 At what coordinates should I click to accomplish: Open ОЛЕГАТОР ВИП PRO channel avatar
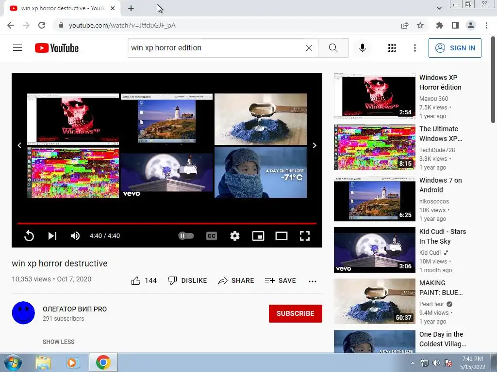point(23,313)
